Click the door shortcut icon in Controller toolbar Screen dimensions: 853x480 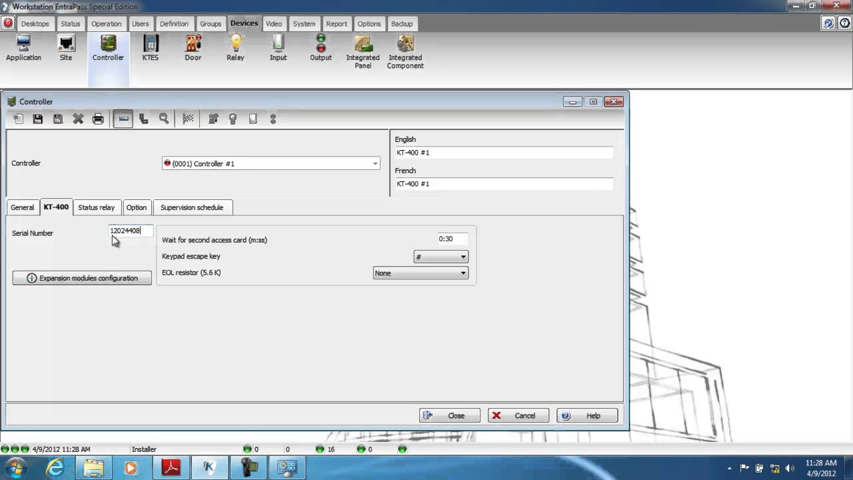pos(213,119)
